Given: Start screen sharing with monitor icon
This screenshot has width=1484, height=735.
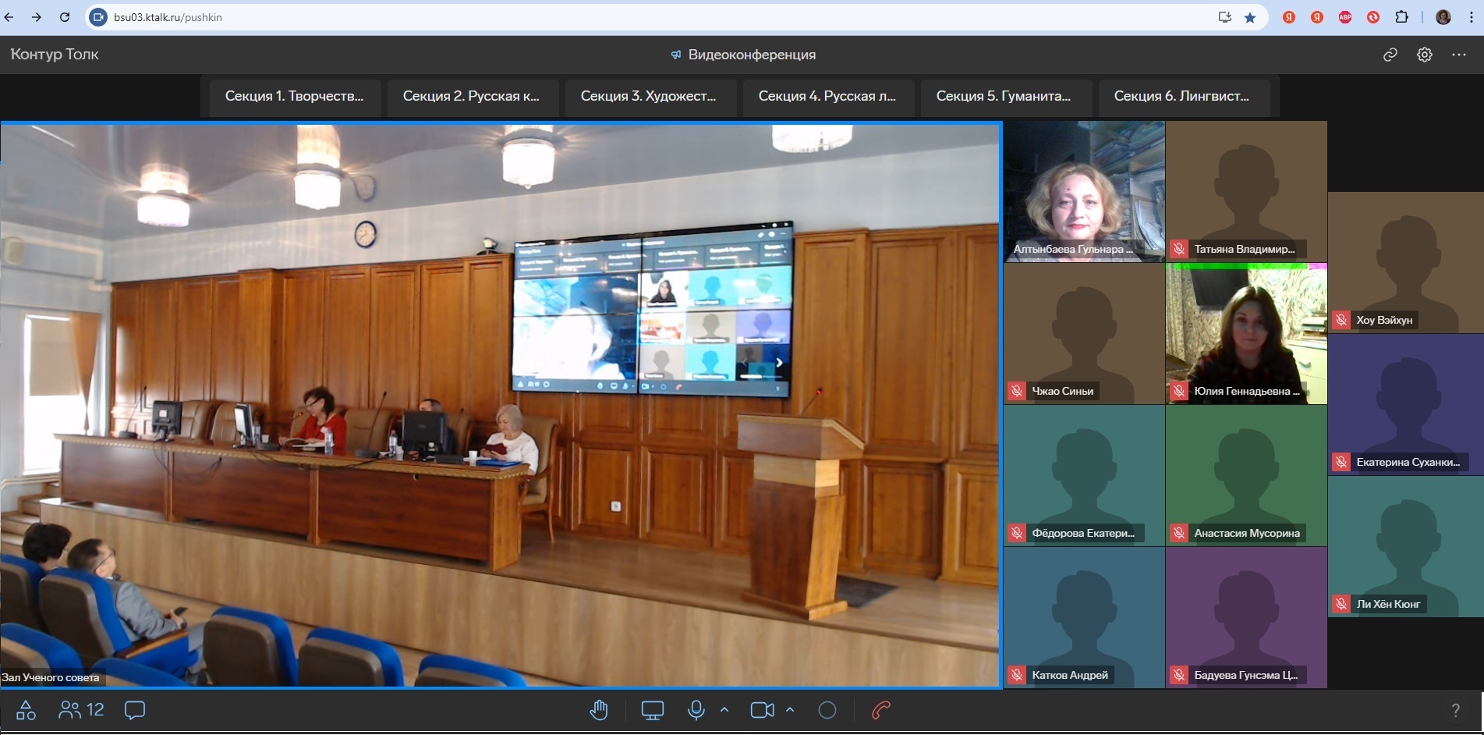Looking at the screenshot, I should [652, 710].
